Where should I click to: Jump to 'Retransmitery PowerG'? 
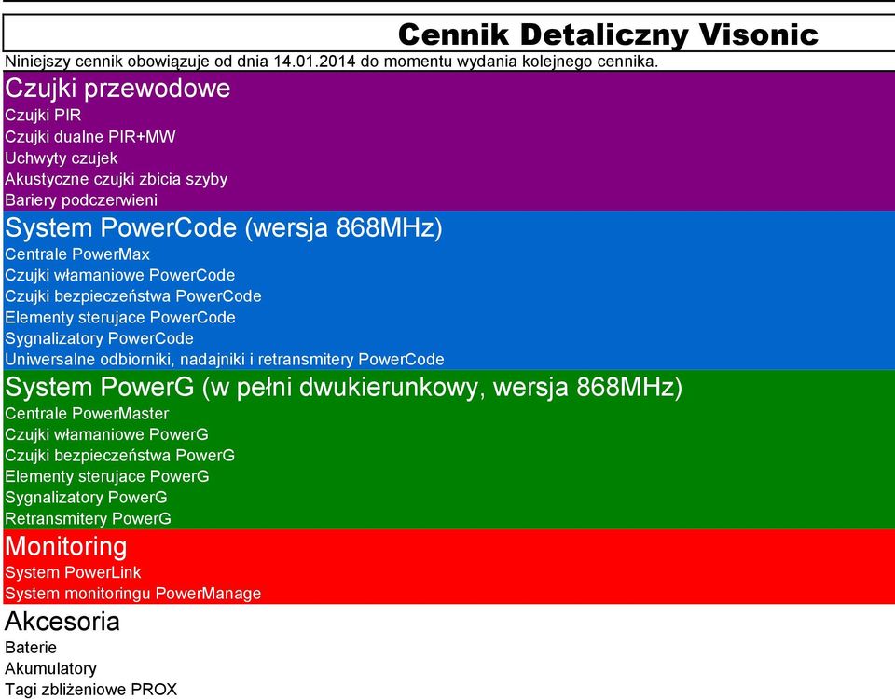(88, 519)
